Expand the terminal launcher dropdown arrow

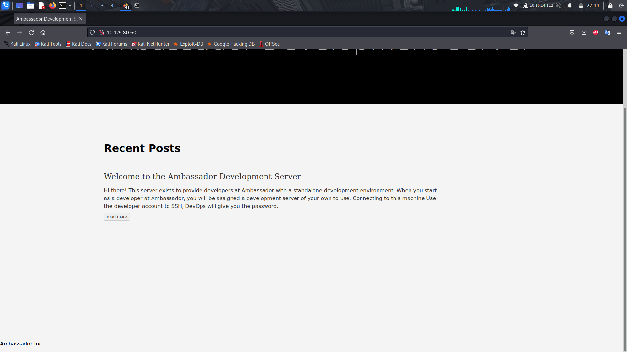(x=70, y=6)
